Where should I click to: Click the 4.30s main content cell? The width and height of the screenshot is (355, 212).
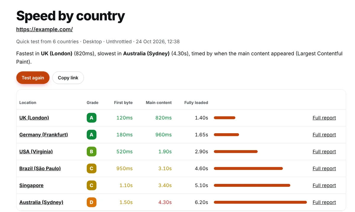tap(165, 202)
